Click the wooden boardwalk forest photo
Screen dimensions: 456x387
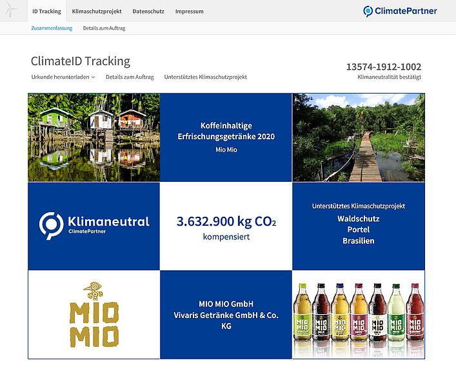tap(358, 137)
